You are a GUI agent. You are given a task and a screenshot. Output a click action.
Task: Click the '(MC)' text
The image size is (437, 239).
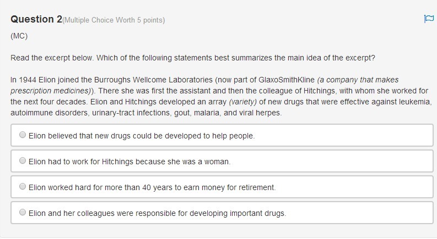(x=19, y=36)
